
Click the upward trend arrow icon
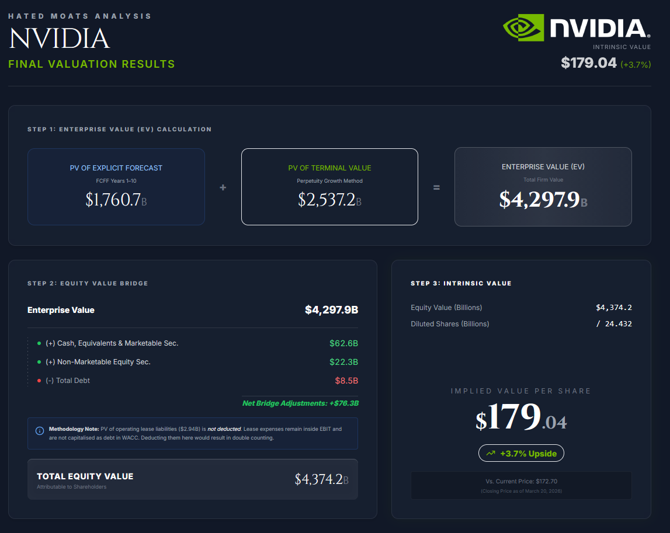click(491, 453)
